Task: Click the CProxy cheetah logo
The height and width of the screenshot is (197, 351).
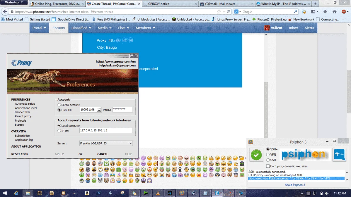Action: click(x=21, y=63)
